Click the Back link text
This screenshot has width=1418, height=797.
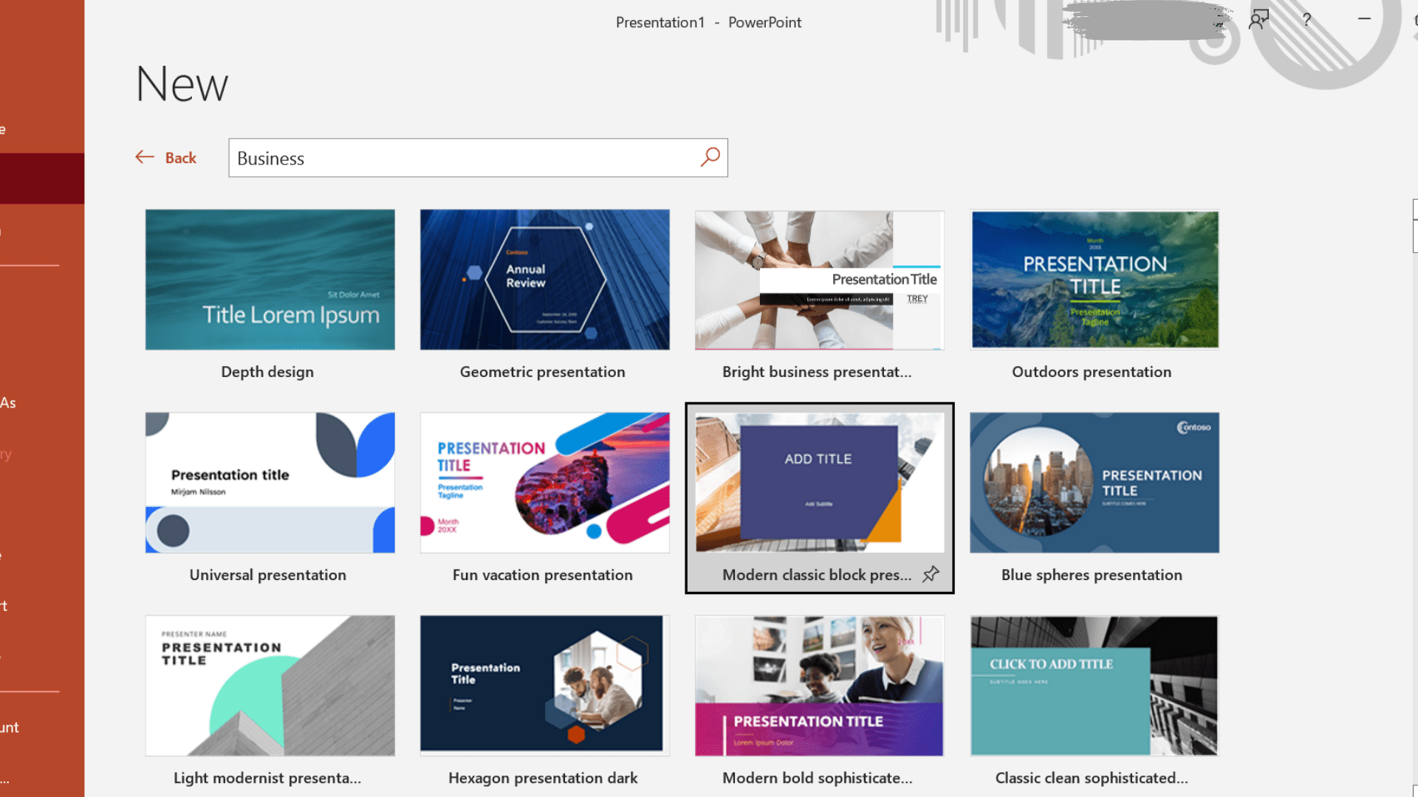click(181, 158)
